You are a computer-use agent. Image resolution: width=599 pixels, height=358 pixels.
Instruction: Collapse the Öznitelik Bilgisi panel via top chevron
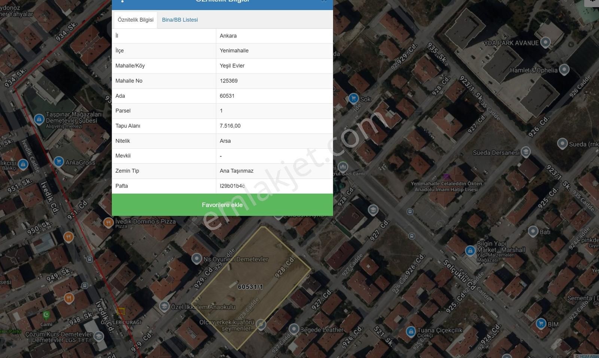coord(324,1)
